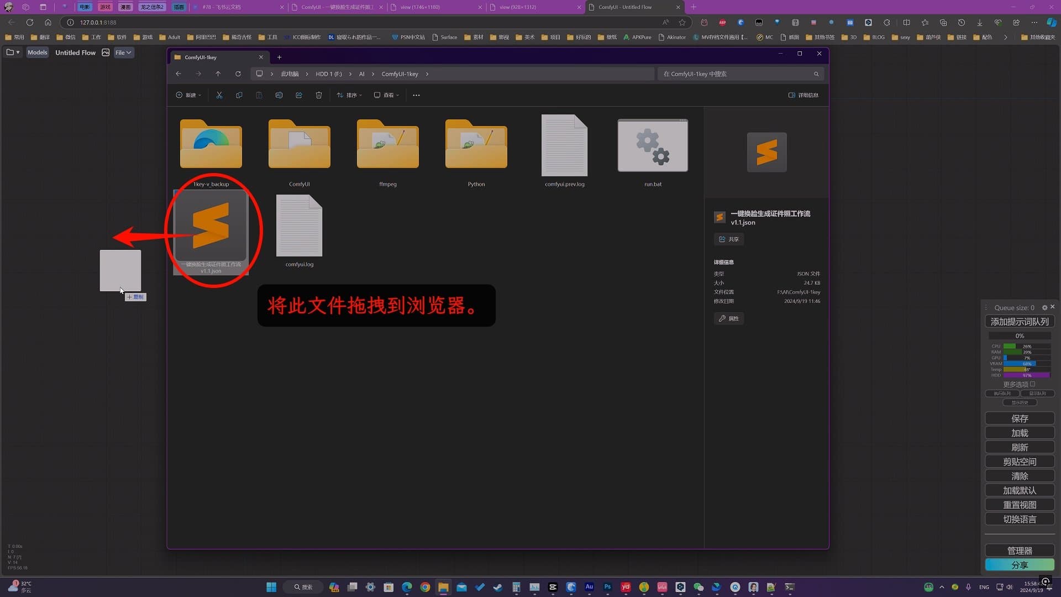Click the 添加提示词队列 queue prompt button

(x=1020, y=321)
